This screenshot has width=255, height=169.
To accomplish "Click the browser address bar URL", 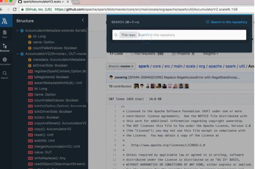I will (146, 10).
